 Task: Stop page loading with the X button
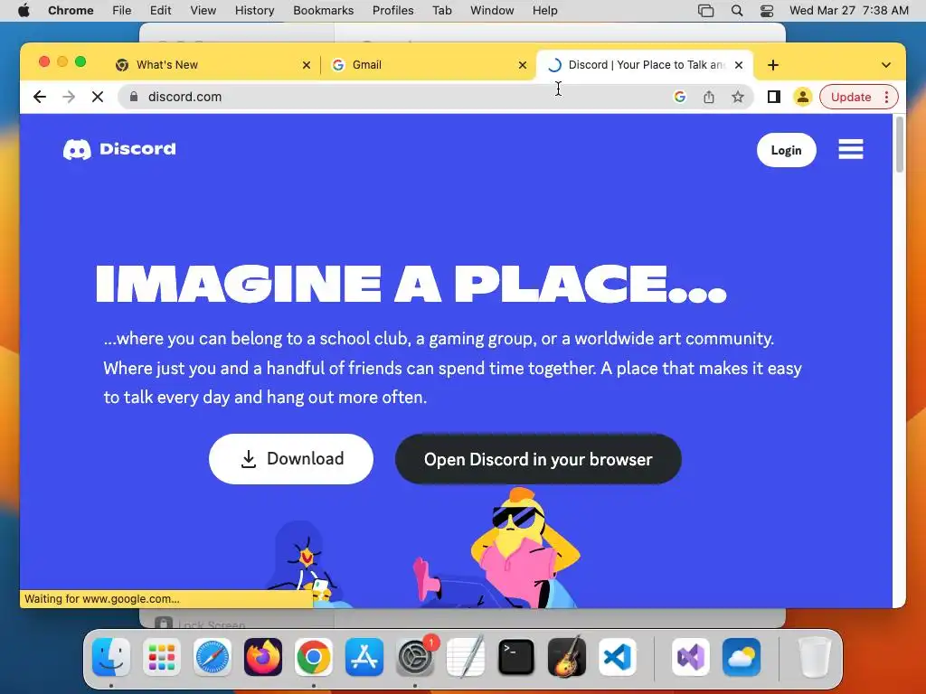click(98, 97)
